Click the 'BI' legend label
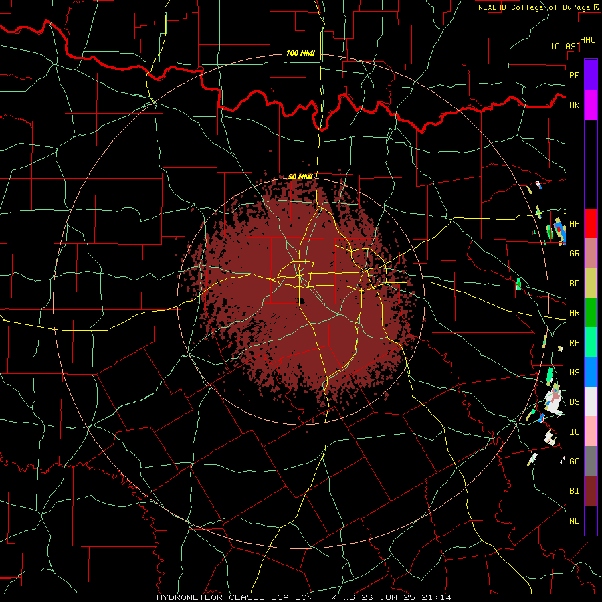 click(x=574, y=491)
